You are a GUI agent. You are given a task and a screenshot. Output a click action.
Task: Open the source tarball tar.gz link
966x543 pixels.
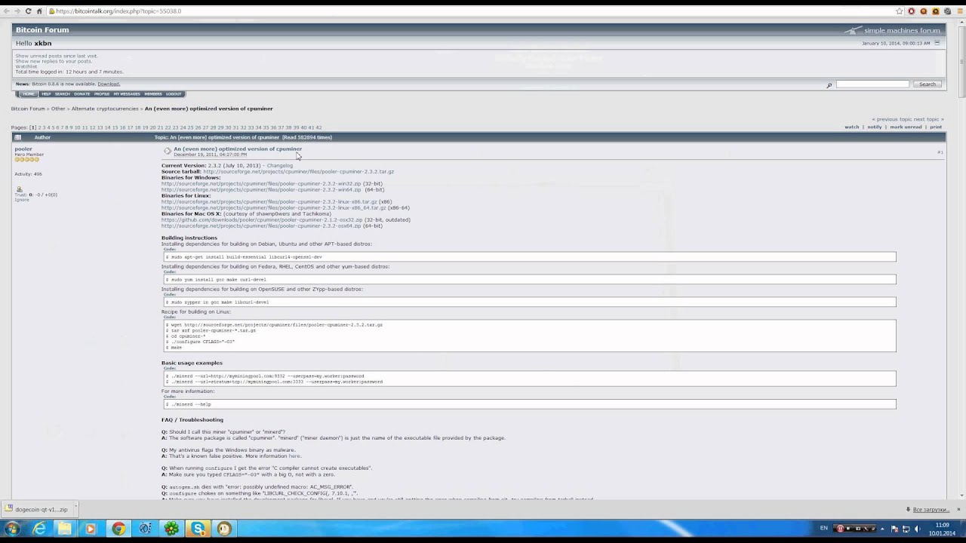tap(298, 171)
